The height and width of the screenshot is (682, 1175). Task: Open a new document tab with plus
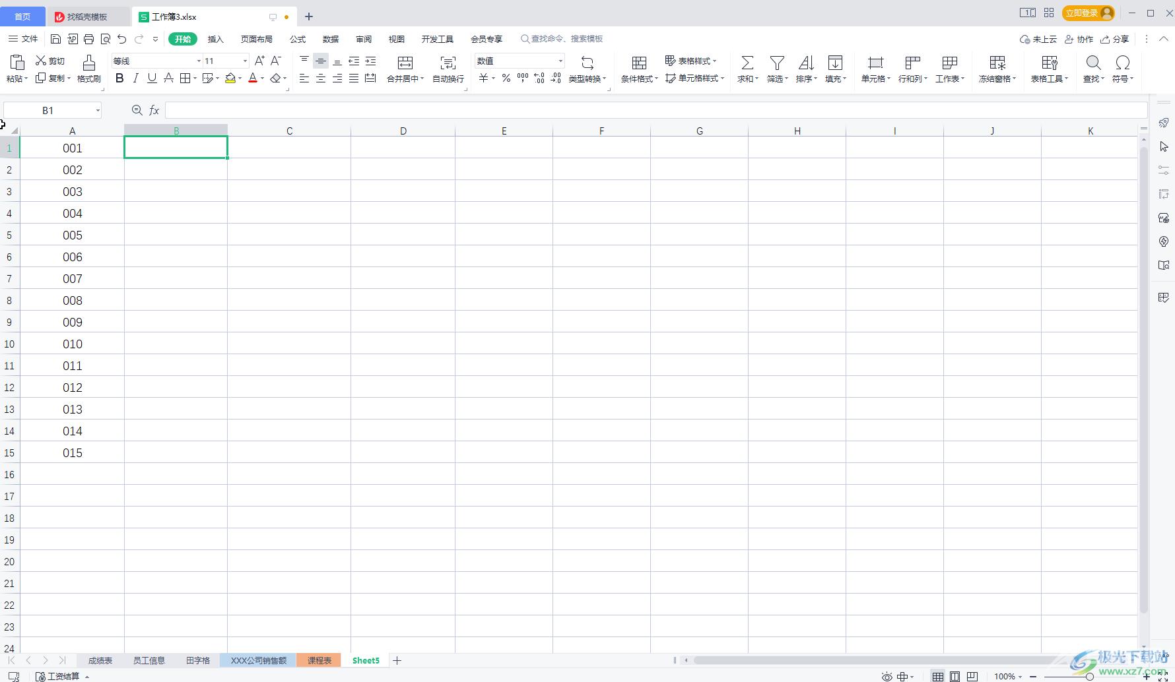tap(309, 16)
